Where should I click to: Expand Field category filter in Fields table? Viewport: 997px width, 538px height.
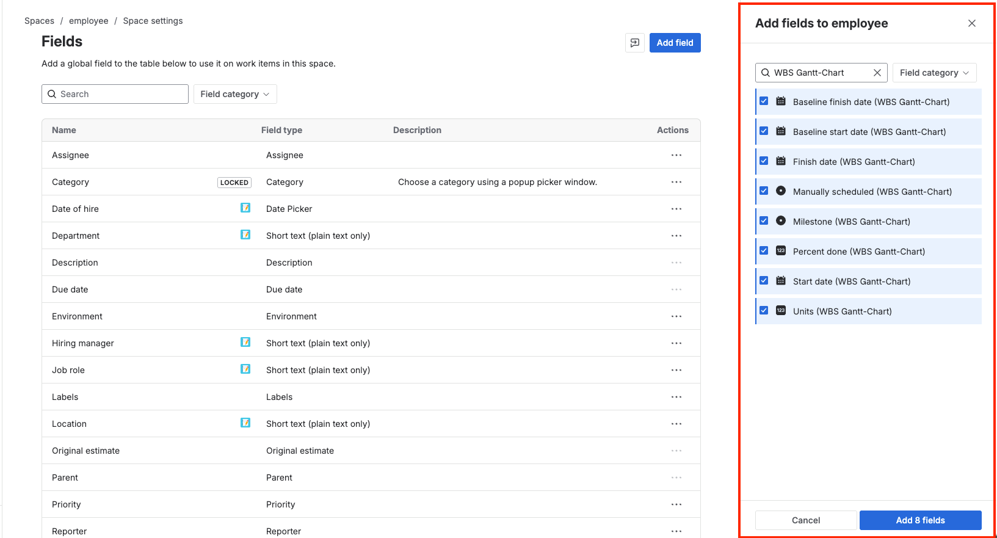pyautogui.click(x=235, y=94)
